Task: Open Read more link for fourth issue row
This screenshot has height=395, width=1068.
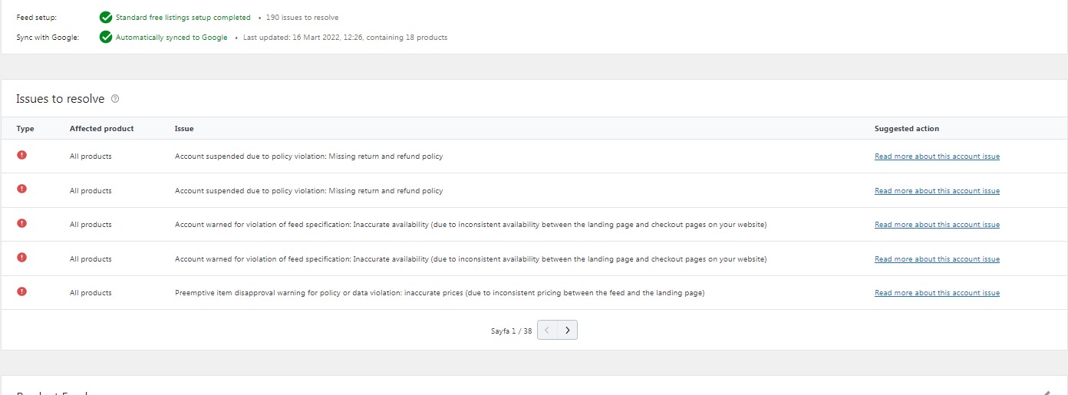Action: (x=937, y=259)
